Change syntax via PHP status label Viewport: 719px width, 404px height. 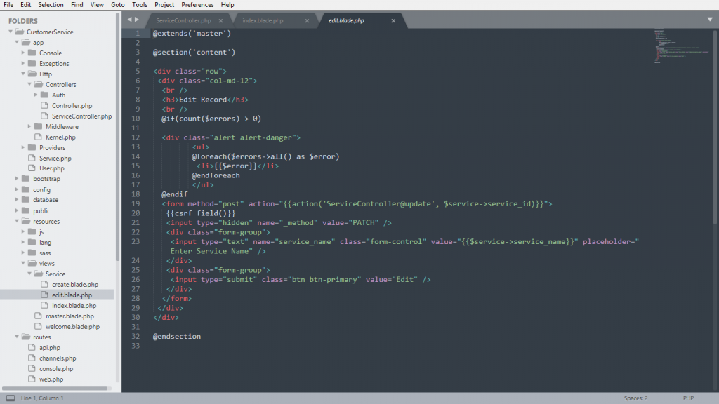point(687,398)
